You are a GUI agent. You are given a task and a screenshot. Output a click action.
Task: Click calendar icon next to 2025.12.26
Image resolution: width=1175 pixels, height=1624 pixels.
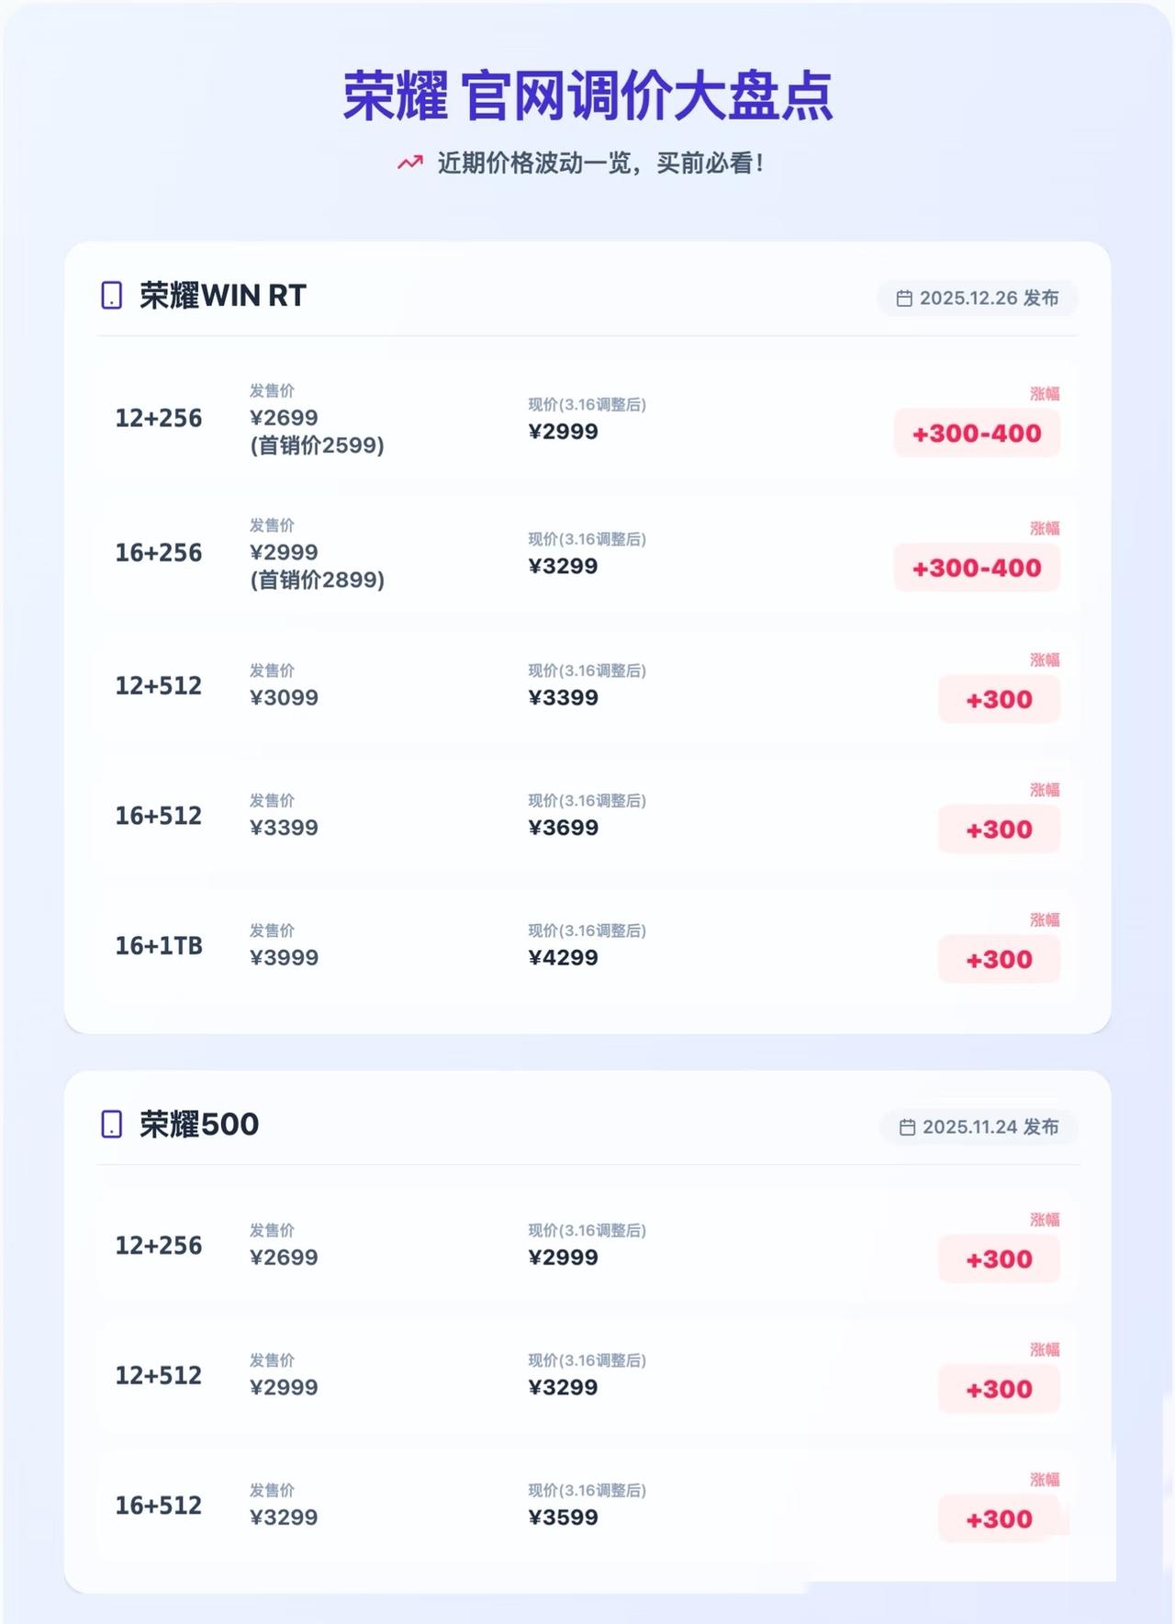[904, 299]
